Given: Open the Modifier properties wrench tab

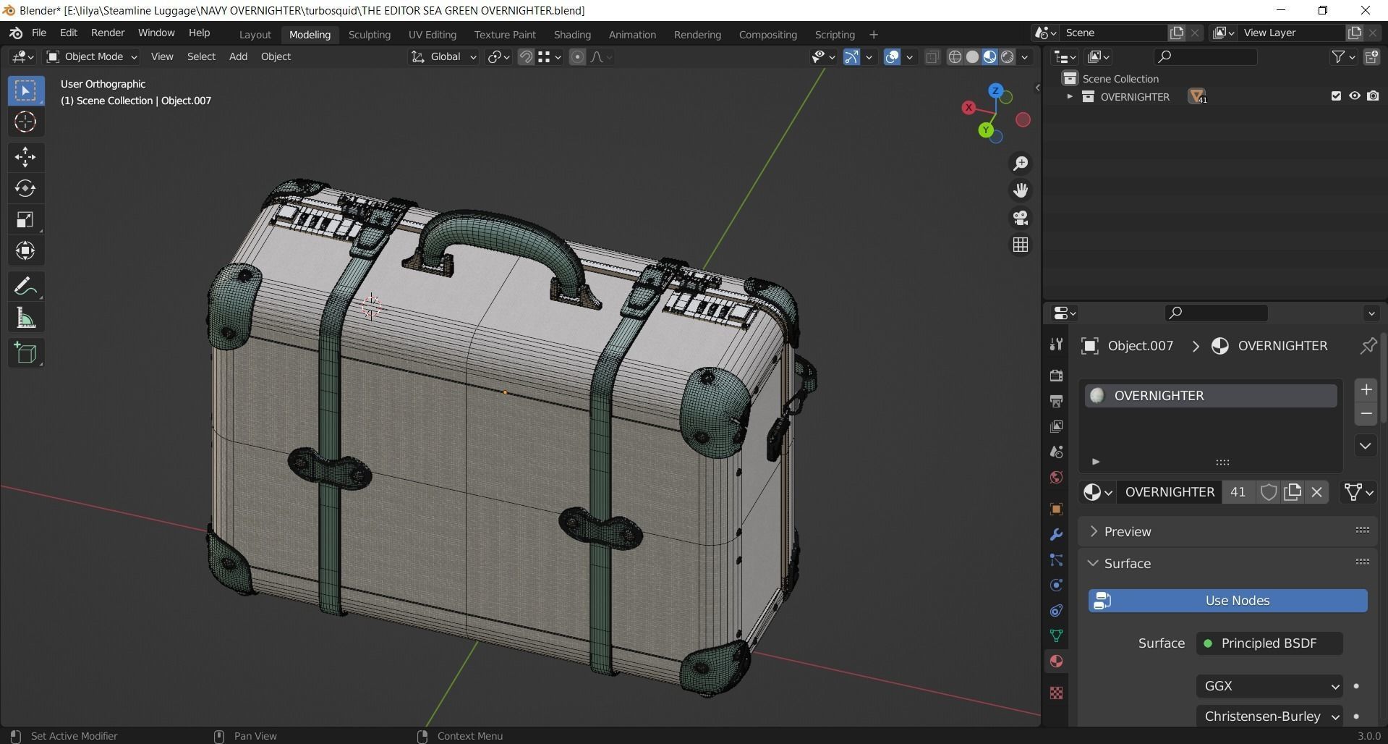Looking at the screenshot, I should (1056, 534).
